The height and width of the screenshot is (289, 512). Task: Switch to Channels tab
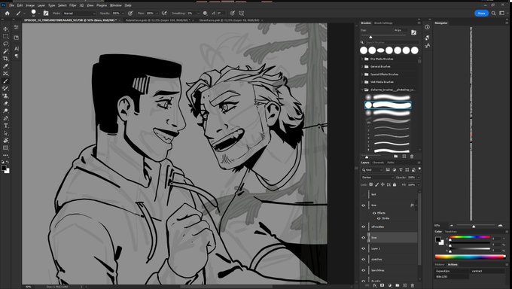pyautogui.click(x=378, y=163)
